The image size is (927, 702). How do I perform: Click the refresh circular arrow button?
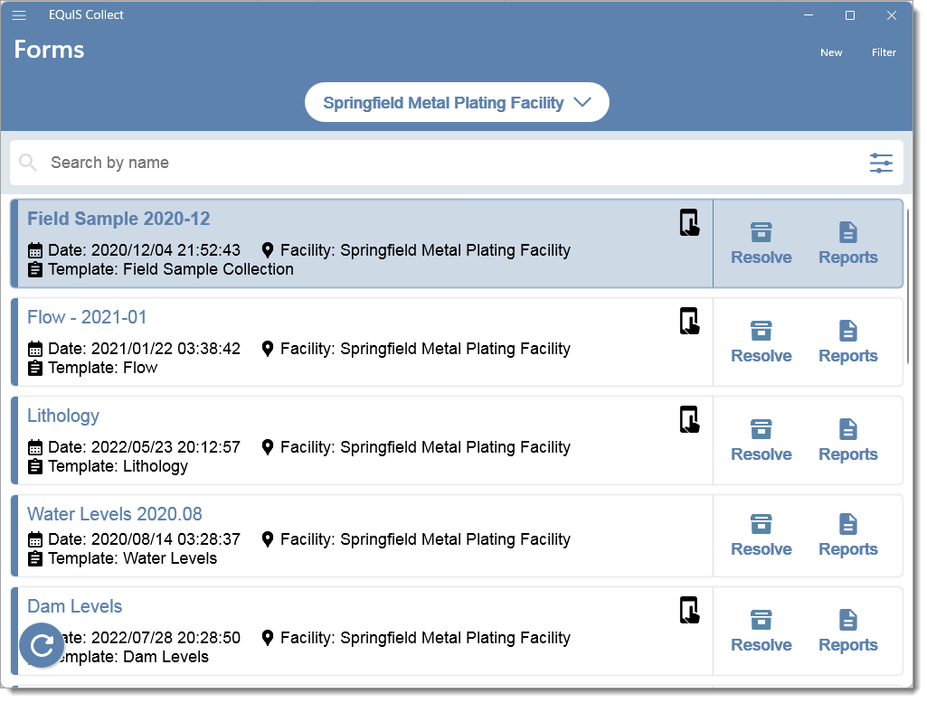pos(42,645)
